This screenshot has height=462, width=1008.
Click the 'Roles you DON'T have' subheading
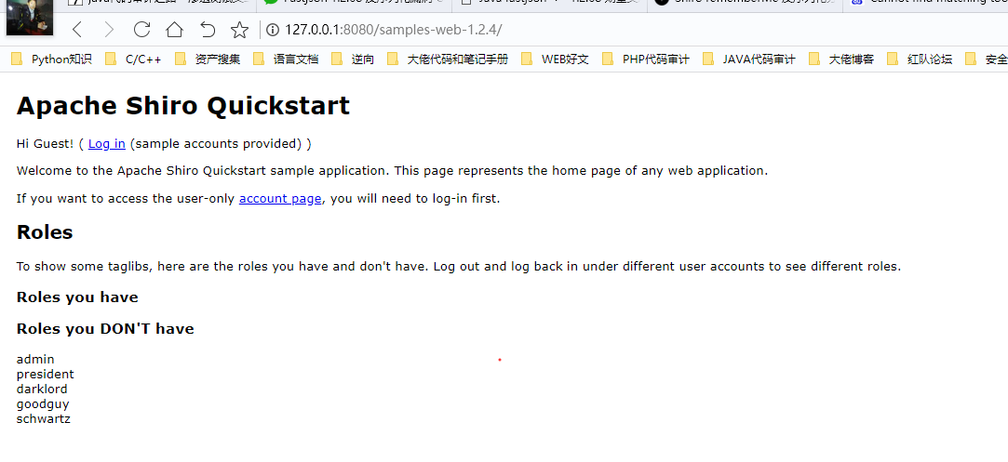coord(105,328)
